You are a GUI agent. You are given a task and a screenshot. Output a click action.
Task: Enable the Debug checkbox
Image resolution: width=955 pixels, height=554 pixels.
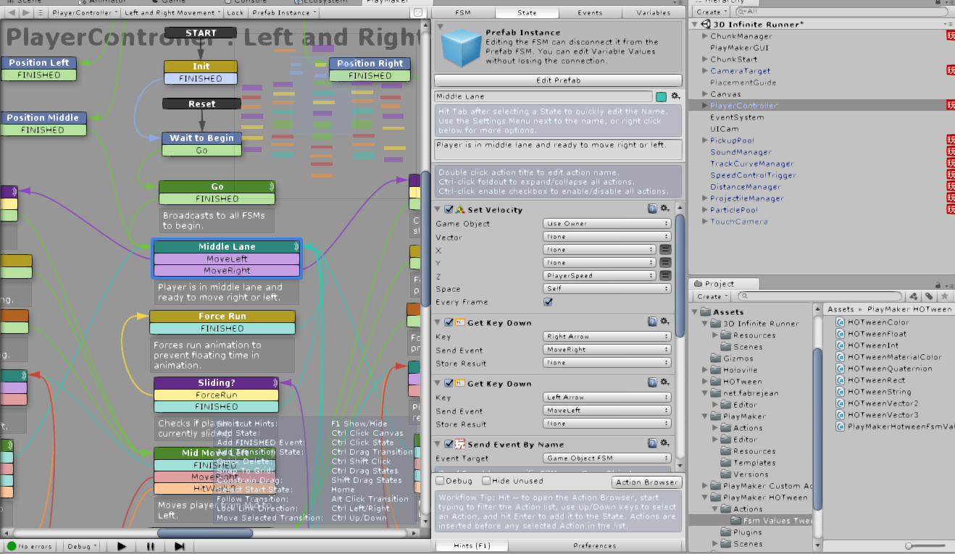click(x=440, y=481)
